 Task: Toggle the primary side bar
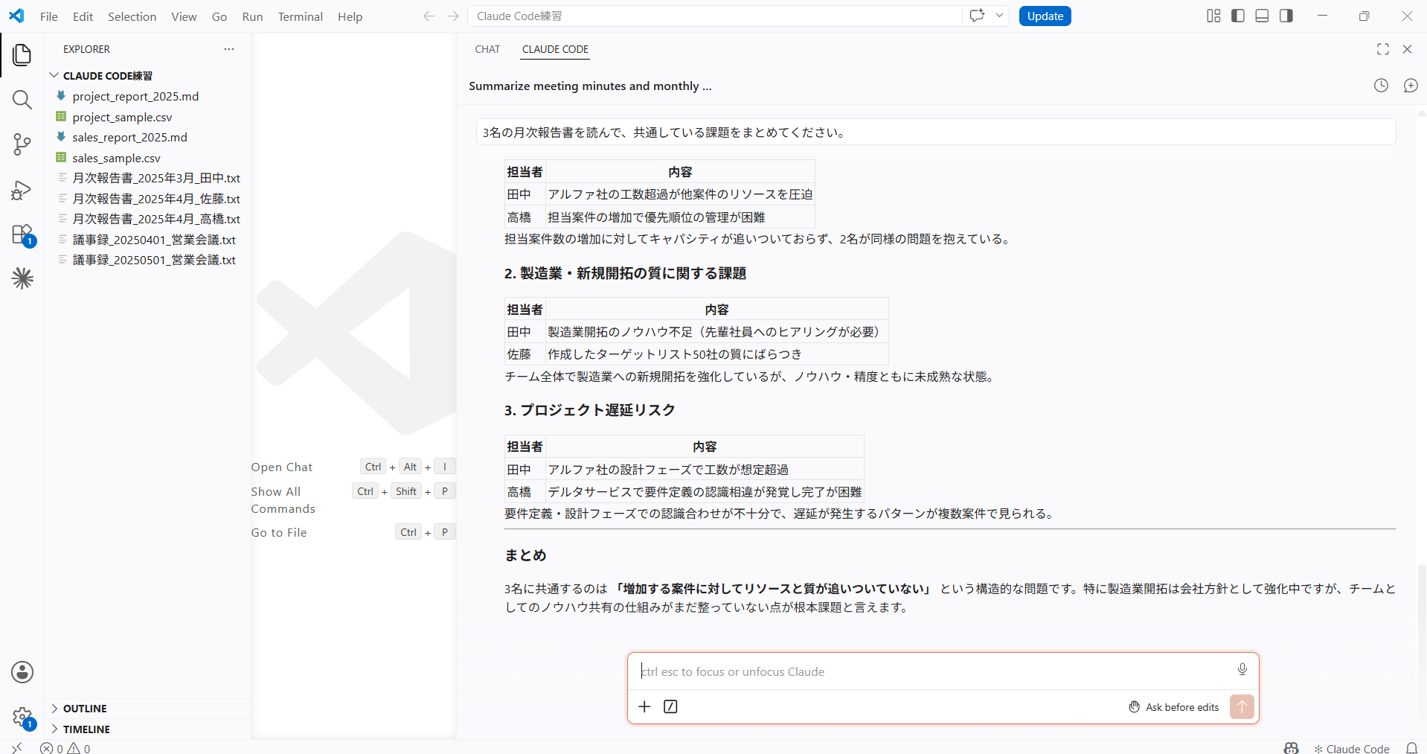click(1238, 16)
